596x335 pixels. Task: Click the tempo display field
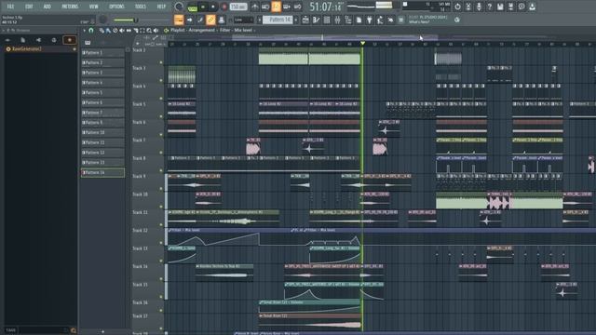point(238,7)
